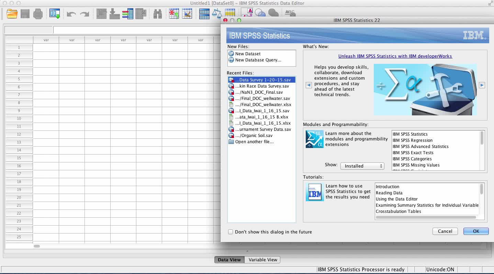Click the Insert Cases icon
Screen dimensions: 494x274
point(174,14)
